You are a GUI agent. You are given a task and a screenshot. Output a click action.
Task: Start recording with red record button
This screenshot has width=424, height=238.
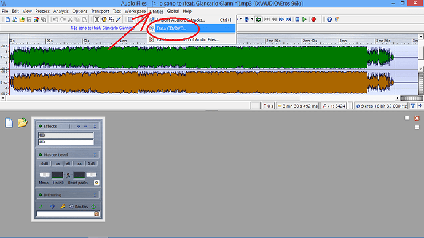[313, 20]
